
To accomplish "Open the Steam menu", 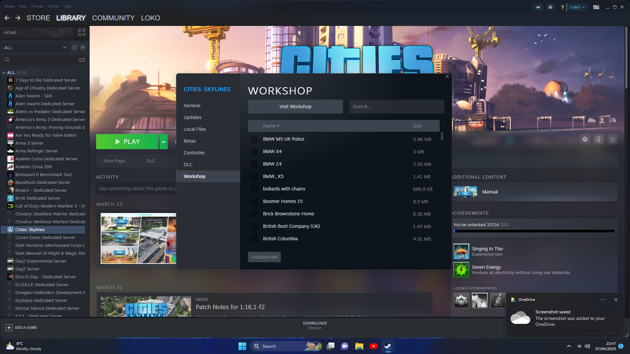I will click(10, 6).
